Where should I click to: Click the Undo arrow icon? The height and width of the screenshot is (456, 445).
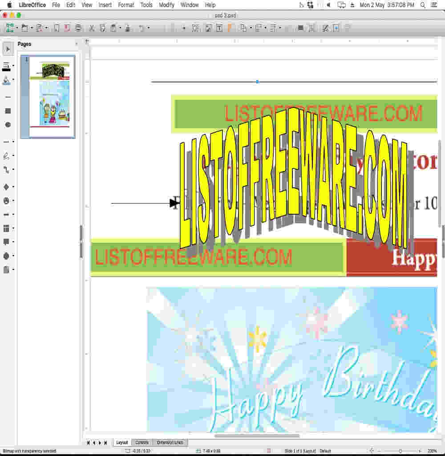(x=141, y=28)
